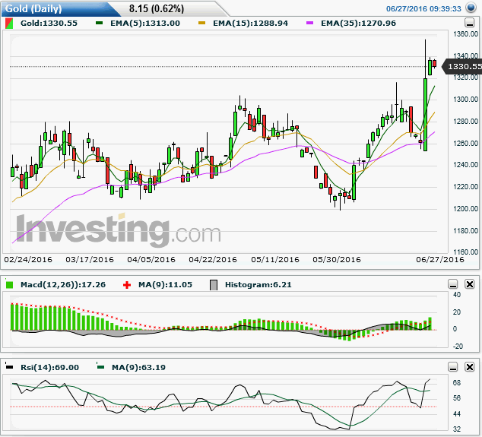
Task: Click the Histogram:6.21 label
Action: (x=258, y=284)
